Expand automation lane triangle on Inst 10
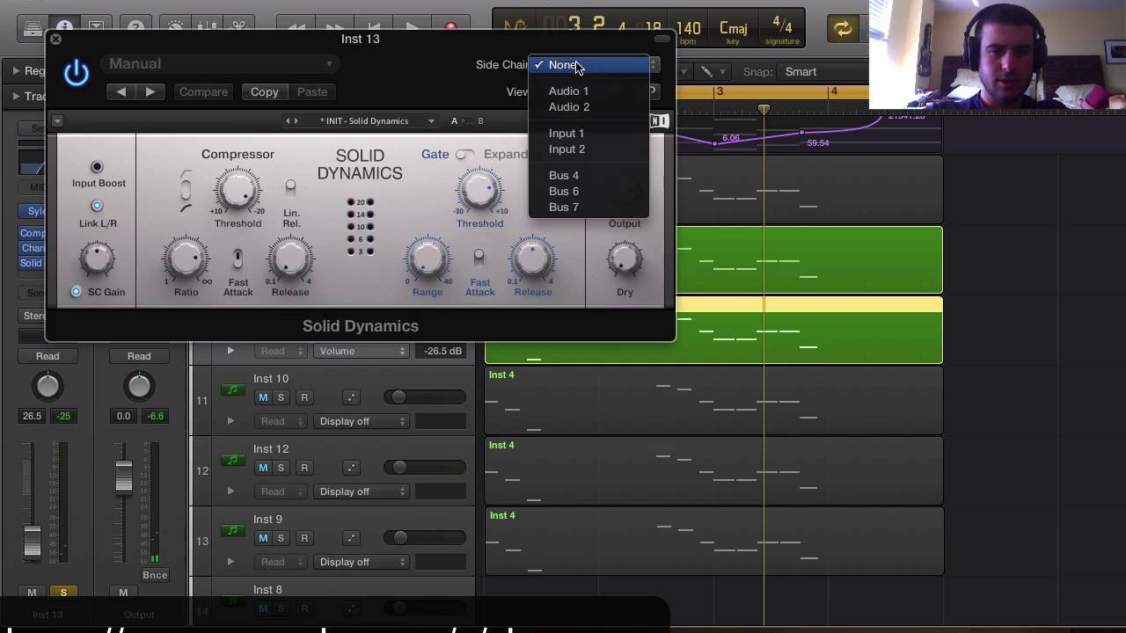Image resolution: width=1126 pixels, height=633 pixels. pyautogui.click(x=230, y=421)
